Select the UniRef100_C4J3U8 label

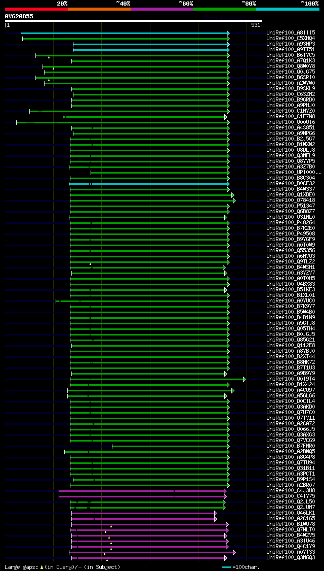coord(291,490)
